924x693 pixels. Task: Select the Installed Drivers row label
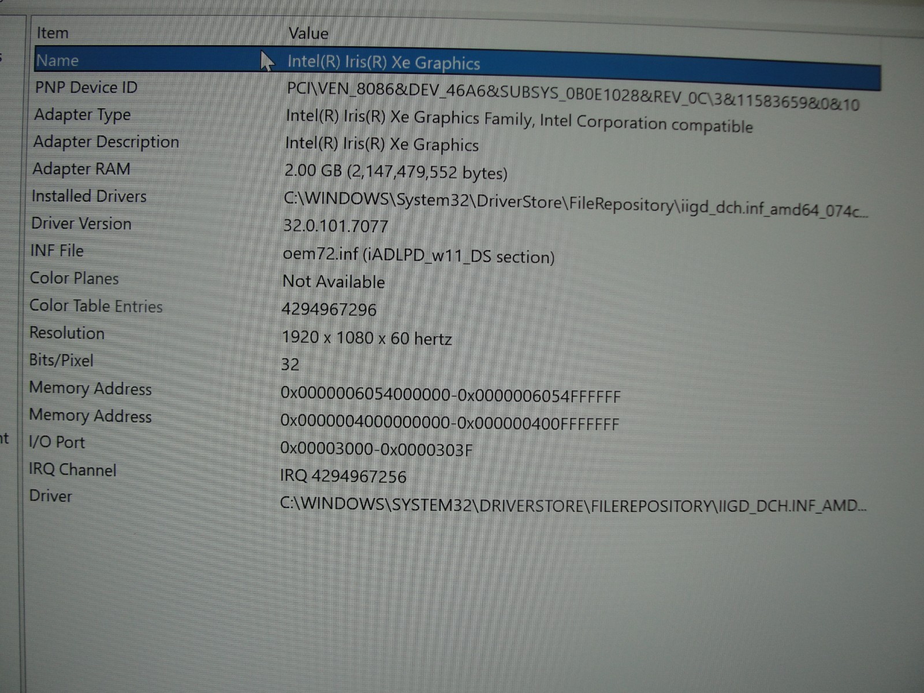tap(89, 196)
